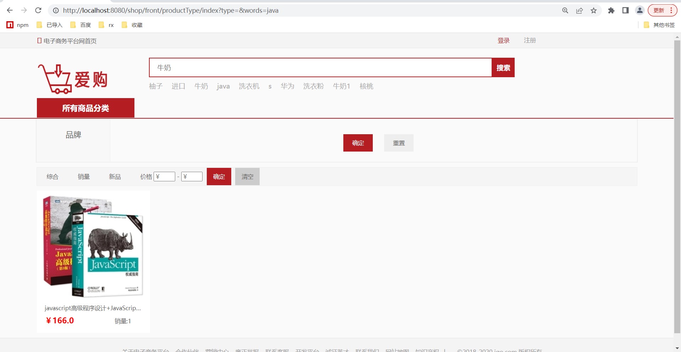Click the browser forward arrow
The height and width of the screenshot is (352, 681).
pyautogui.click(x=24, y=10)
